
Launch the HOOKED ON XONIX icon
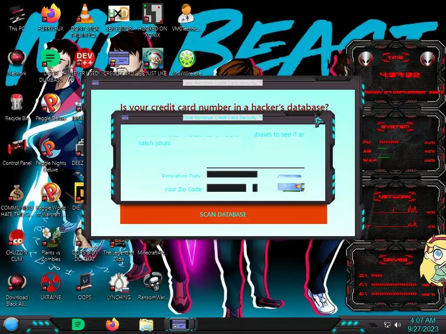point(153,20)
